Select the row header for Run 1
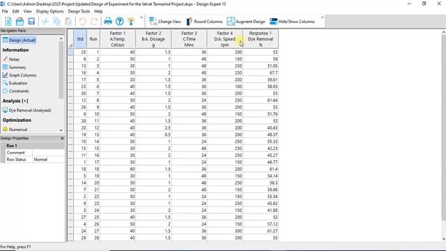The width and height of the screenshot is (446, 251). [70, 52]
